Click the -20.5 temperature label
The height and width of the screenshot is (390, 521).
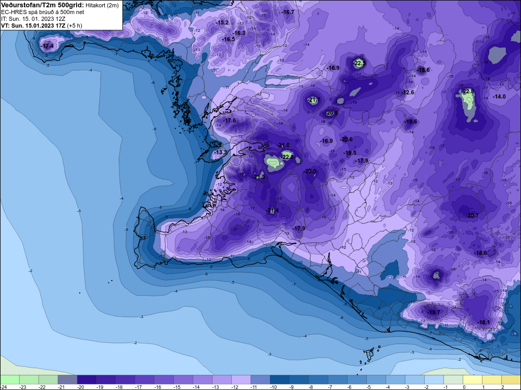pyautogui.click(x=309, y=171)
